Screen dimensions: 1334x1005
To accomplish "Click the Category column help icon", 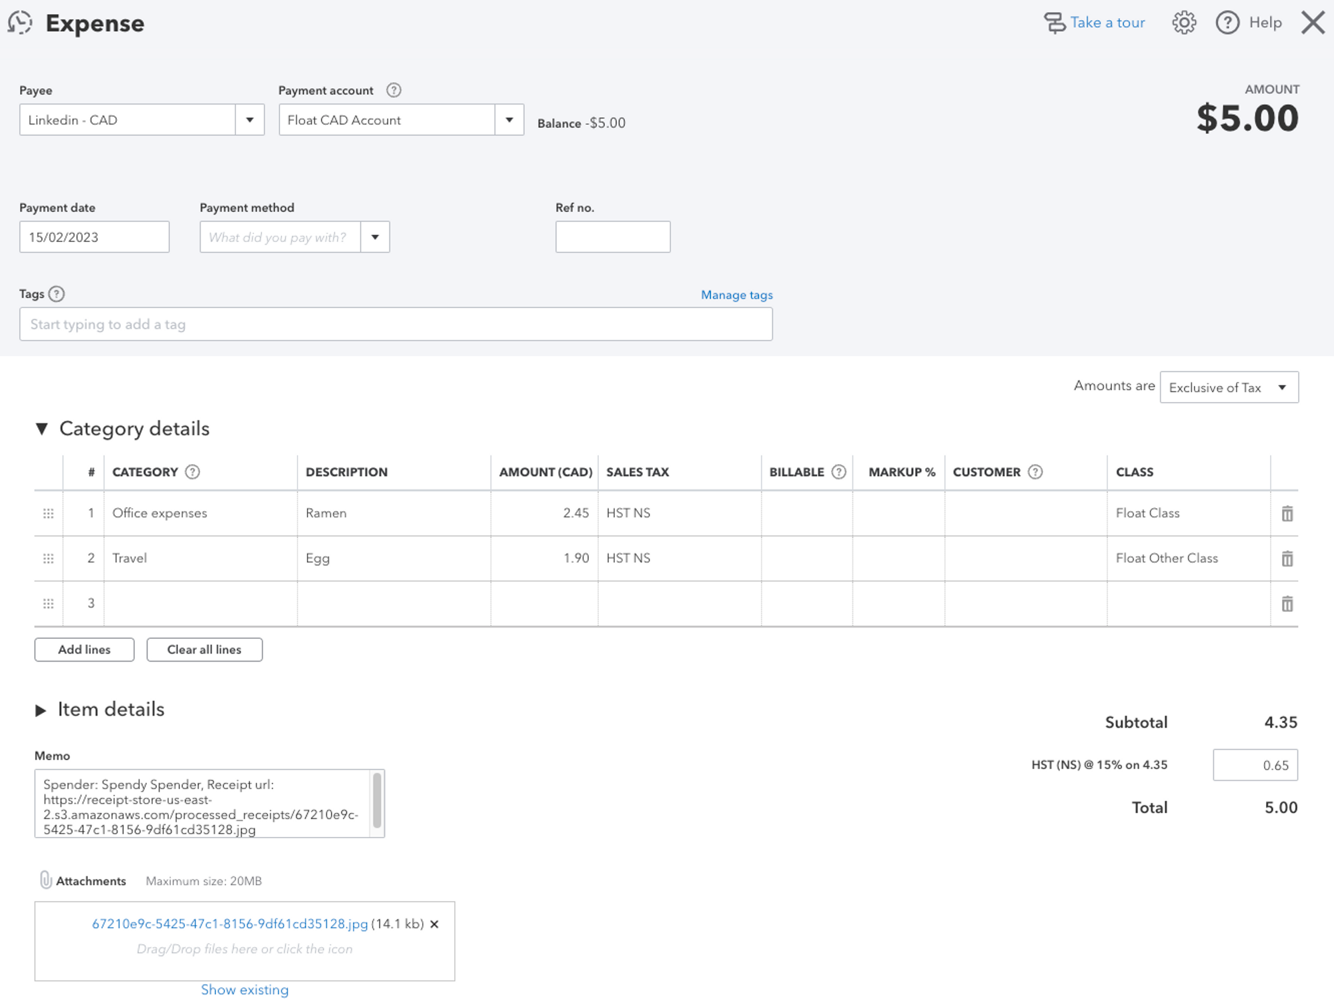I will tap(192, 472).
